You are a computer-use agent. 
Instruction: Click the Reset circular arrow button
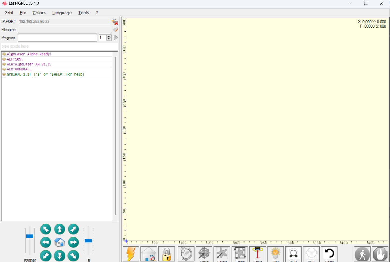pyautogui.click(x=329, y=254)
